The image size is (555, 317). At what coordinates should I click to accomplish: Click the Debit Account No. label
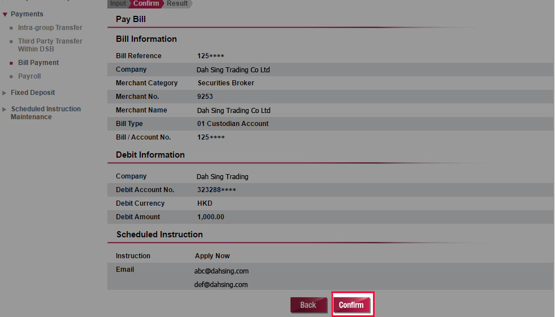coord(145,190)
